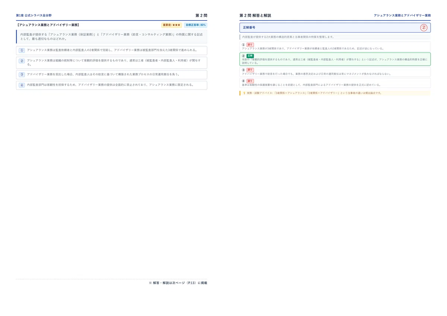This screenshot has height=316, width=447.
Task: Click the 誤り badge on explanation ③
Action: [250, 70]
